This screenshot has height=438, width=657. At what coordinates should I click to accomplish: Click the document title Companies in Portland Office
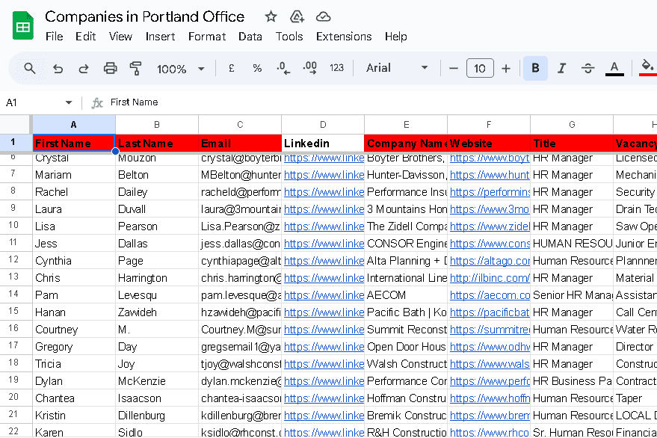point(144,16)
